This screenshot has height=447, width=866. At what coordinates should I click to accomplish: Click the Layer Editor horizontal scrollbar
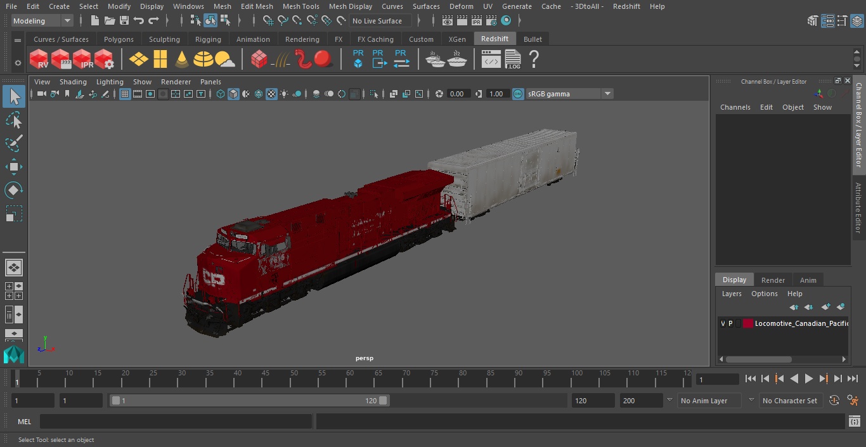tap(759, 359)
